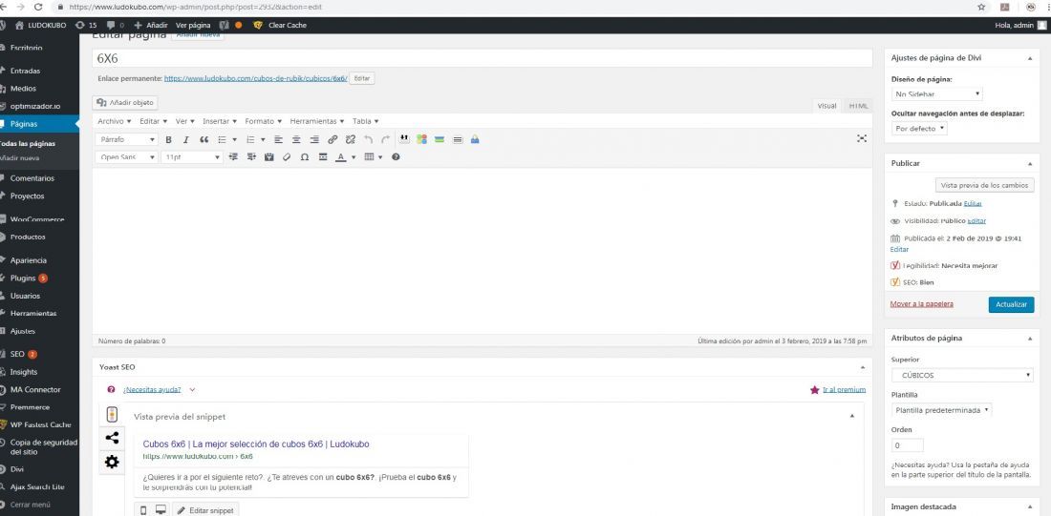
Task: Open Yoast social share tab icon
Action: coord(112,439)
